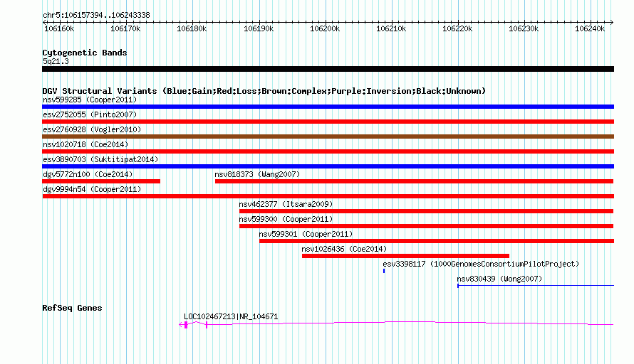This screenshot has width=634, height=364.
Task: Select the dgv5772n100 (Coe2014) label
Action: pyautogui.click(x=88, y=174)
